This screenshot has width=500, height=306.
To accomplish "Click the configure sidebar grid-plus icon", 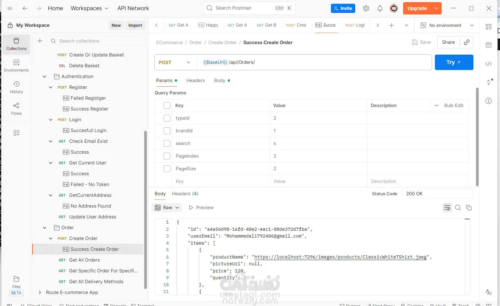I will 16,133.
